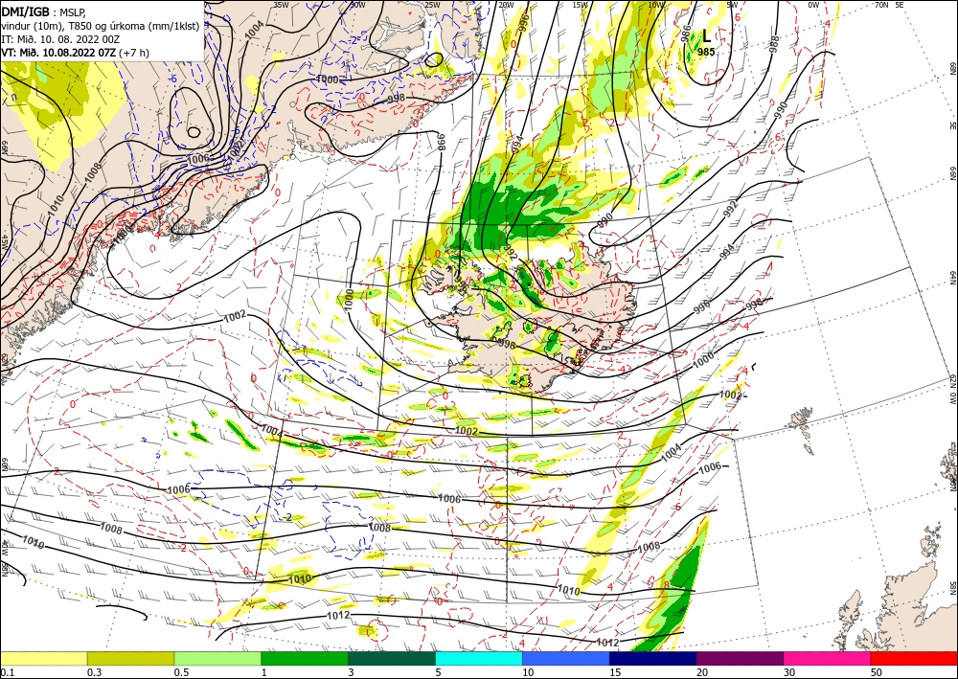
Task: Click the red 50+ mm legend swatch
Action: (x=914, y=658)
